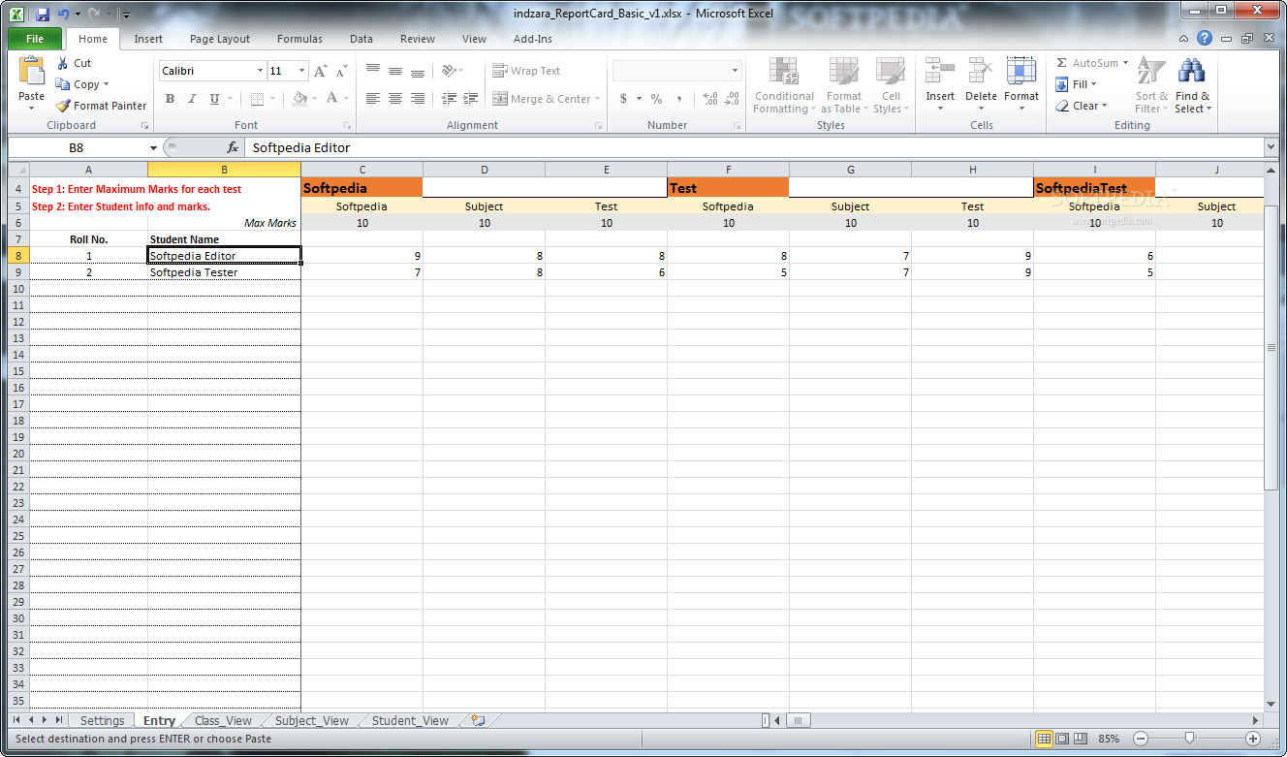Align cell text to the left

(373, 99)
